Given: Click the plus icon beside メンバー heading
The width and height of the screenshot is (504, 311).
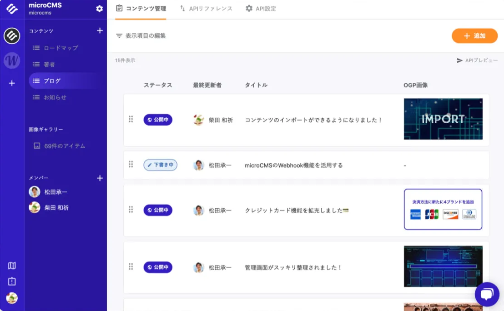Looking at the screenshot, I should (x=100, y=178).
